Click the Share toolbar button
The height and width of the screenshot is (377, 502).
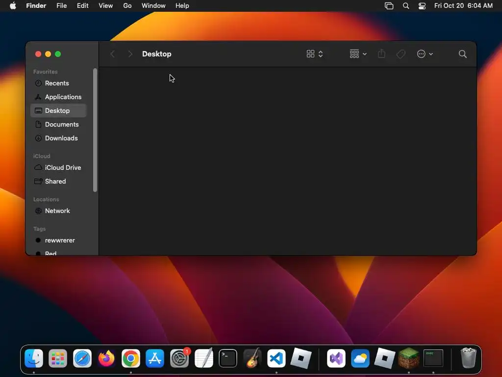pos(381,54)
